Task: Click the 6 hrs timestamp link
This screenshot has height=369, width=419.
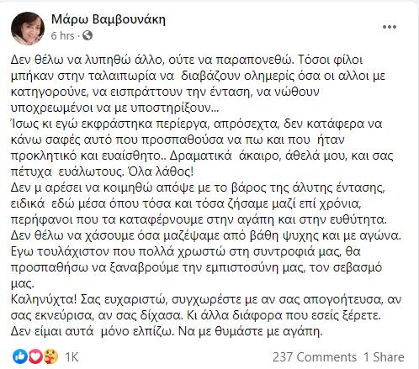Action: tap(63, 35)
